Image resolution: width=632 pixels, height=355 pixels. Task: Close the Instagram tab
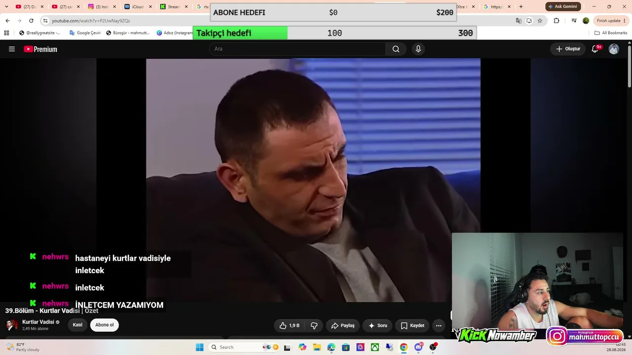[114, 7]
